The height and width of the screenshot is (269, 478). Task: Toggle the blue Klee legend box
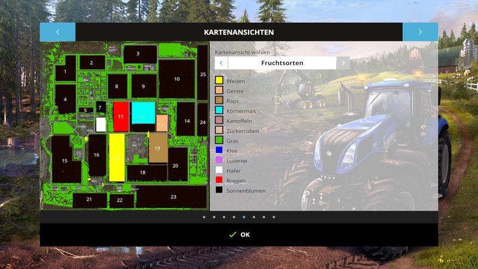point(219,151)
